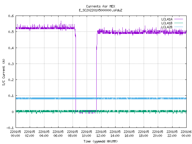Click the x-axis tick 220105 00:00
The image size is (192, 144).
point(15,133)
